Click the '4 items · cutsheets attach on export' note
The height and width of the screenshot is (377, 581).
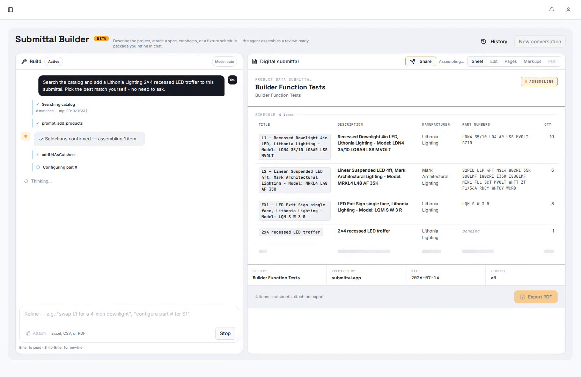(x=289, y=297)
